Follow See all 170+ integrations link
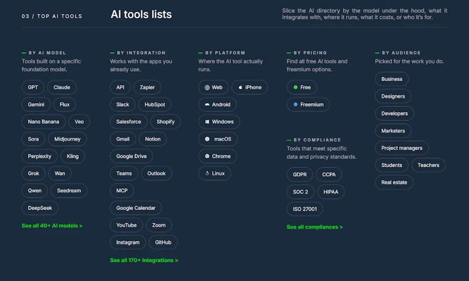Viewport: 469px width, 281px height. pos(144,260)
